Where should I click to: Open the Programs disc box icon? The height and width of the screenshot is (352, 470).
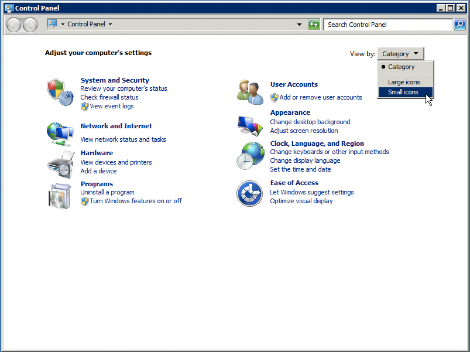point(60,196)
